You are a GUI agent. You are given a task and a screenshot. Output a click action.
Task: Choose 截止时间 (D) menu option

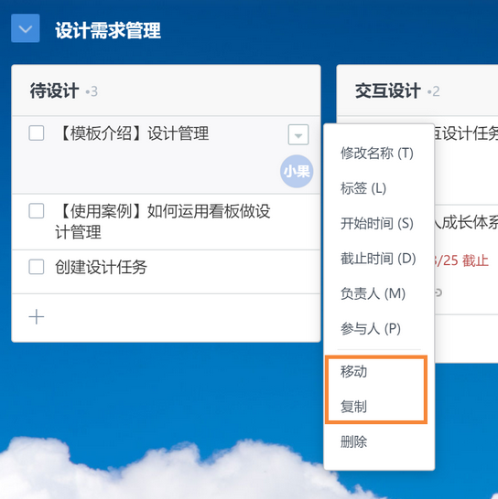point(378,259)
